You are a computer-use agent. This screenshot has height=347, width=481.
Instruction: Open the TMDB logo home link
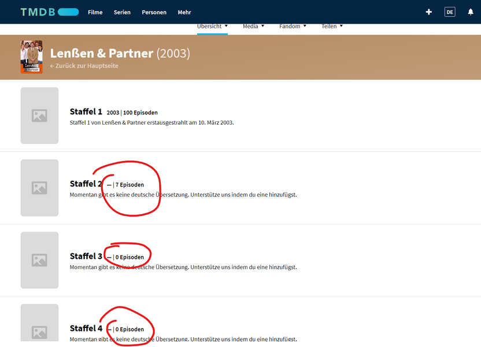pyautogui.click(x=50, y=12)
